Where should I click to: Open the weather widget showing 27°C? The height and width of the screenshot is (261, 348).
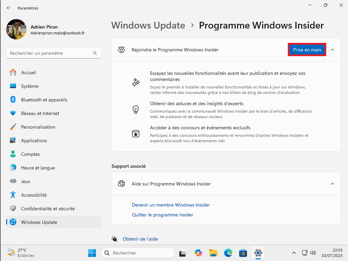21,253
